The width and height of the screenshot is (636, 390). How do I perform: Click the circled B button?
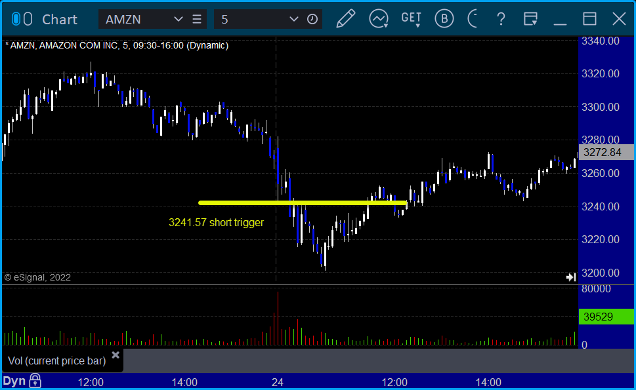[x=444, y=18]
